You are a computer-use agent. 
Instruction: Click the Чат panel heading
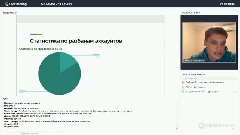click(x=5, y=99)
